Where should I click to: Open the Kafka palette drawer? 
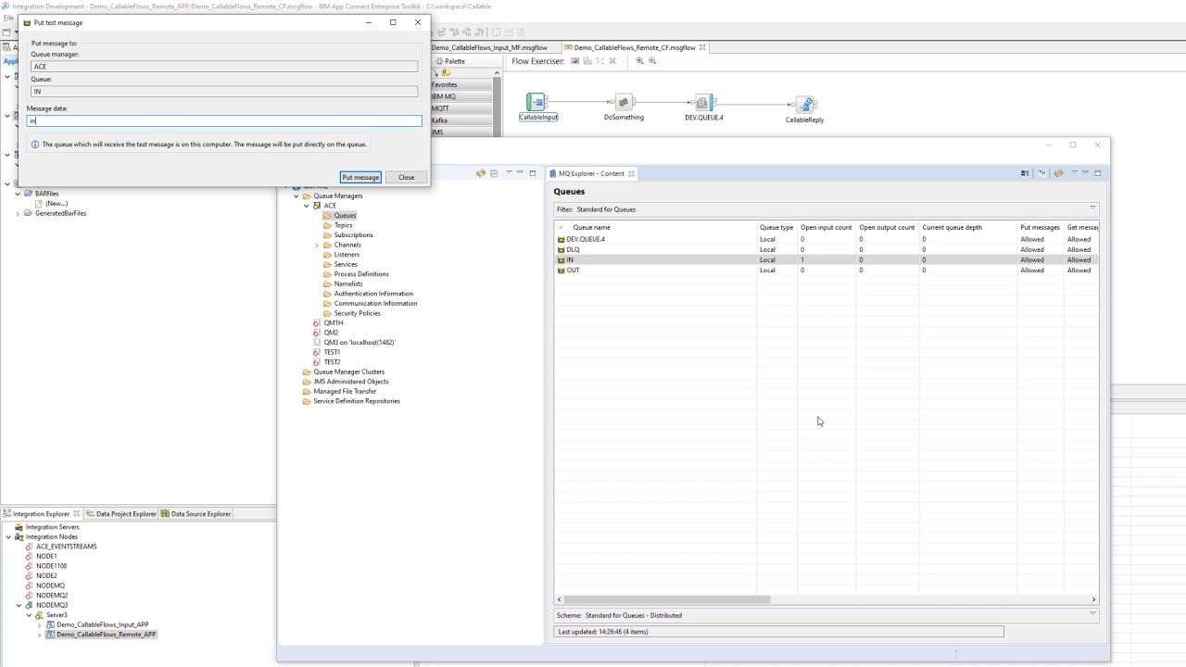tap(462, 120)
